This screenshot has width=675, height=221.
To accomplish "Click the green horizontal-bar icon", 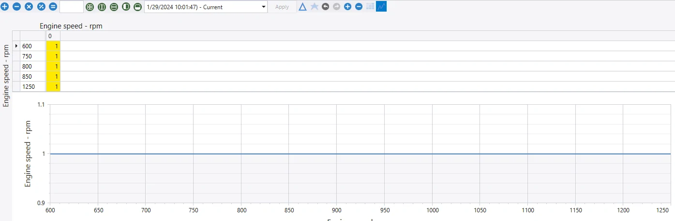I will [138, 7].
